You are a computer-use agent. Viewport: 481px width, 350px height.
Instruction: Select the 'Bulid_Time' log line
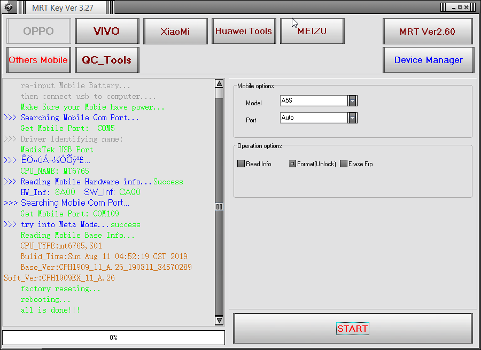pyautogui.click(x=104, y=256)
